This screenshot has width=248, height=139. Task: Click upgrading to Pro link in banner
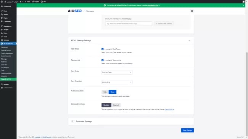tap(153, 5)
